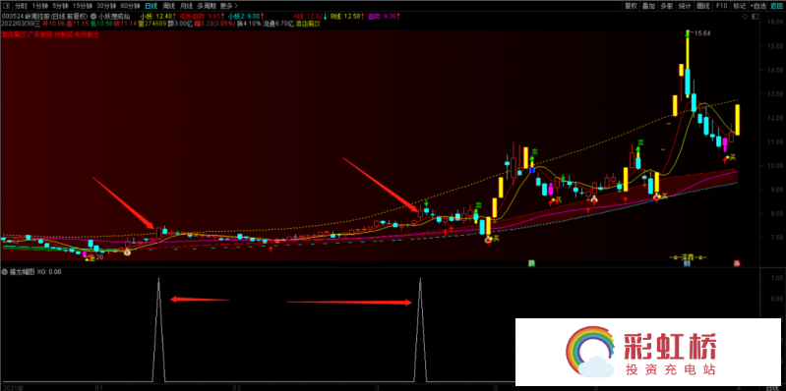
Task: Add stock via +自选 toggle
Action: tap(759, 7)
